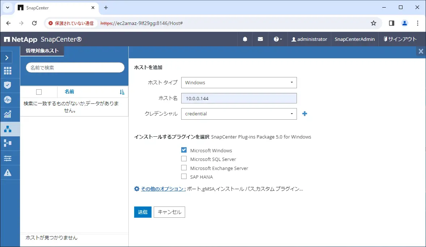Open the Alerts warning triangle icon
This screenshot has width=426, height=247.
click(x=8, y=173)
